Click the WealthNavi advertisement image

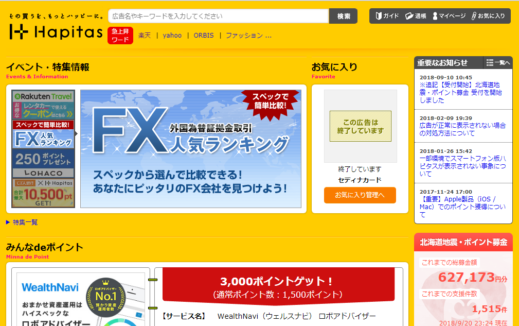(81, 299)
